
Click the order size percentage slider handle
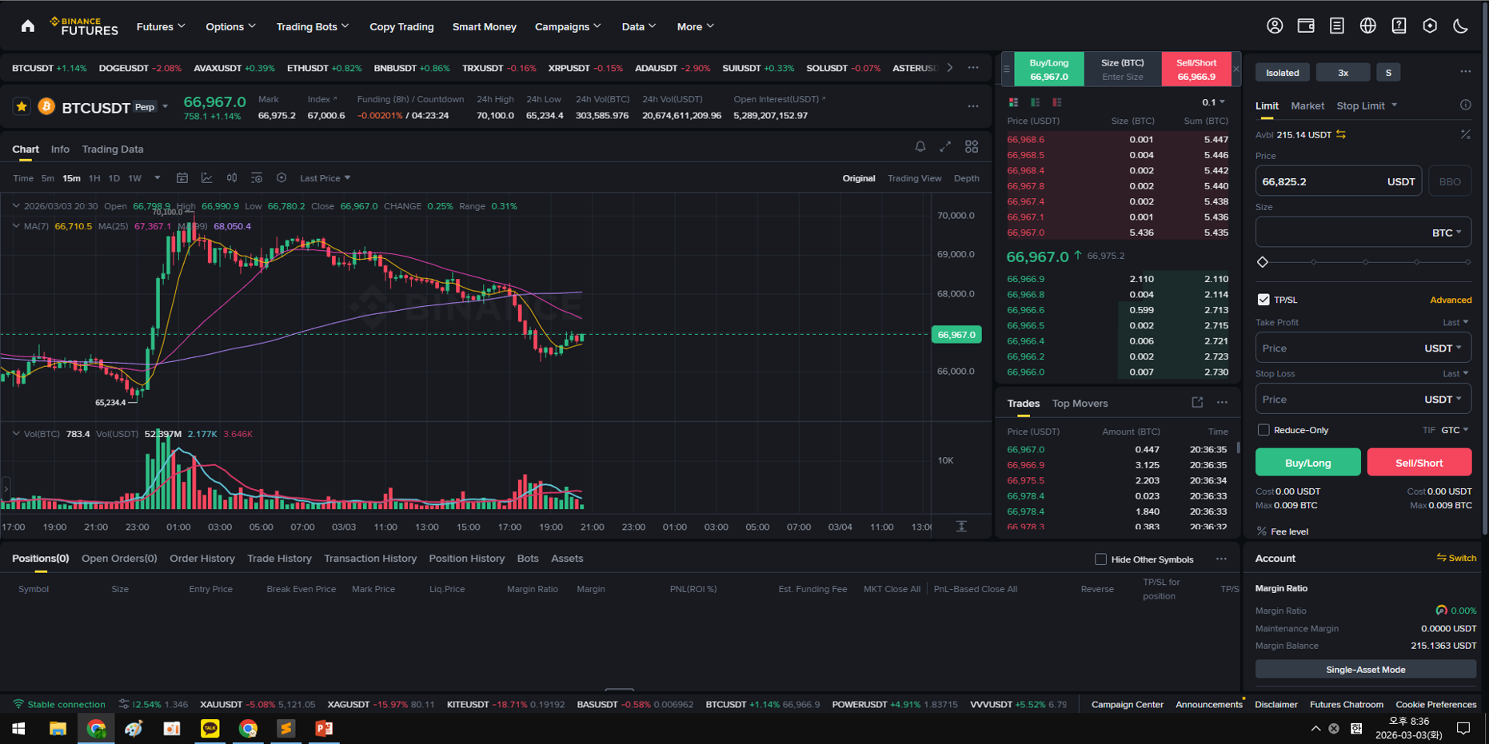click(x=1263, y=262)
